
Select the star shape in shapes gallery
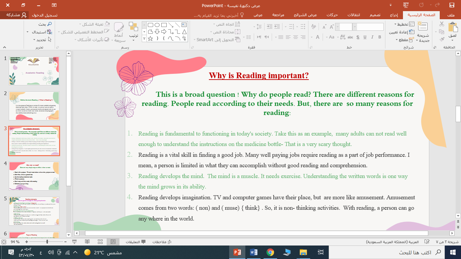click(x=151, y=38)
